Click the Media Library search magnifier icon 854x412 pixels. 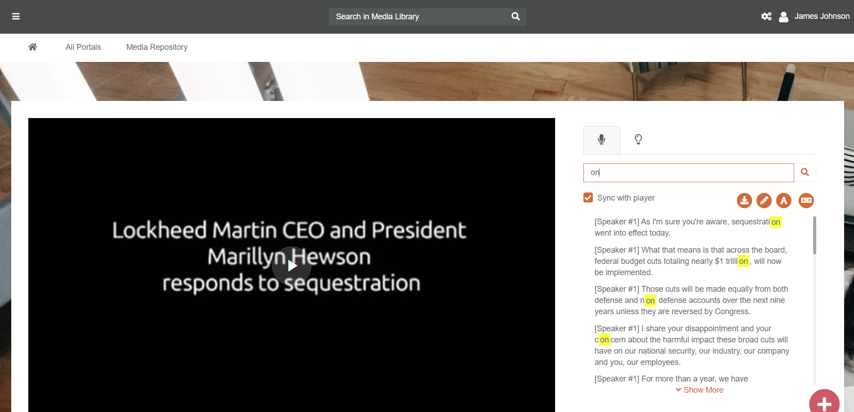click(x=516, y=17)
